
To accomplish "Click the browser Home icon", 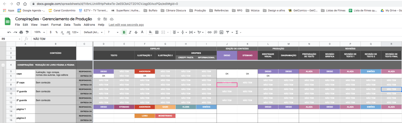I will coord(25,4).
